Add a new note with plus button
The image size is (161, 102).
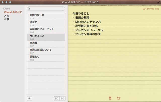tap(29, 98)
